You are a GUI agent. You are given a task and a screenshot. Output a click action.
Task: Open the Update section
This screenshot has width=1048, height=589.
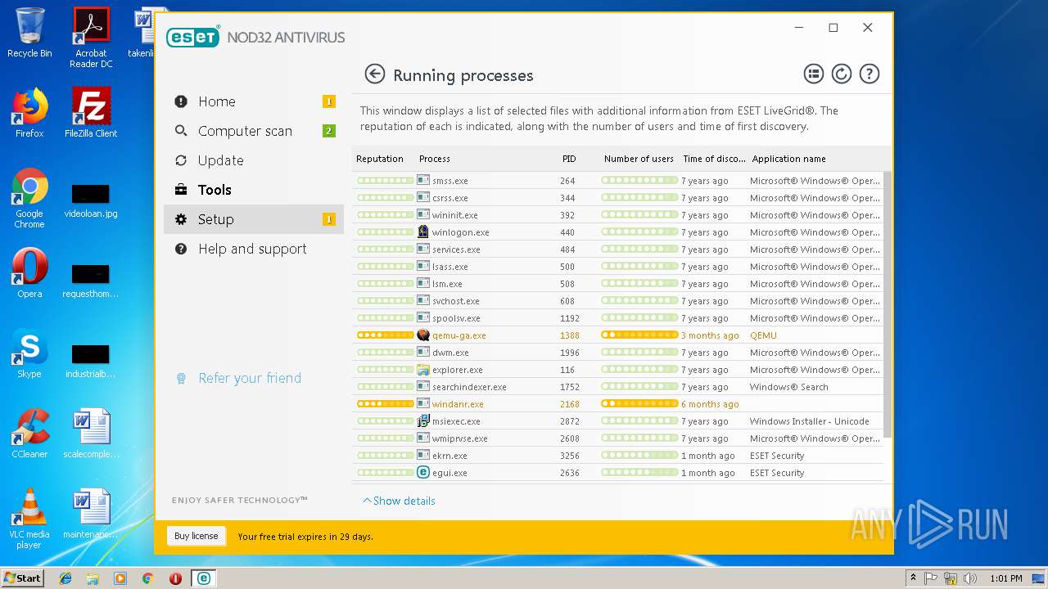coord(254,160)
